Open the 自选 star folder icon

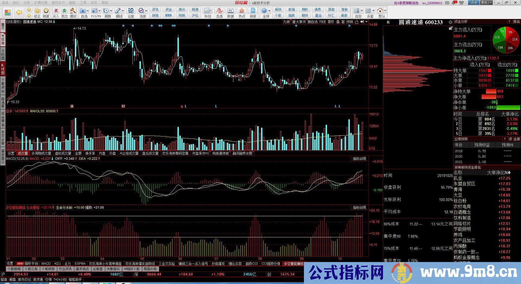pos(83,11)
